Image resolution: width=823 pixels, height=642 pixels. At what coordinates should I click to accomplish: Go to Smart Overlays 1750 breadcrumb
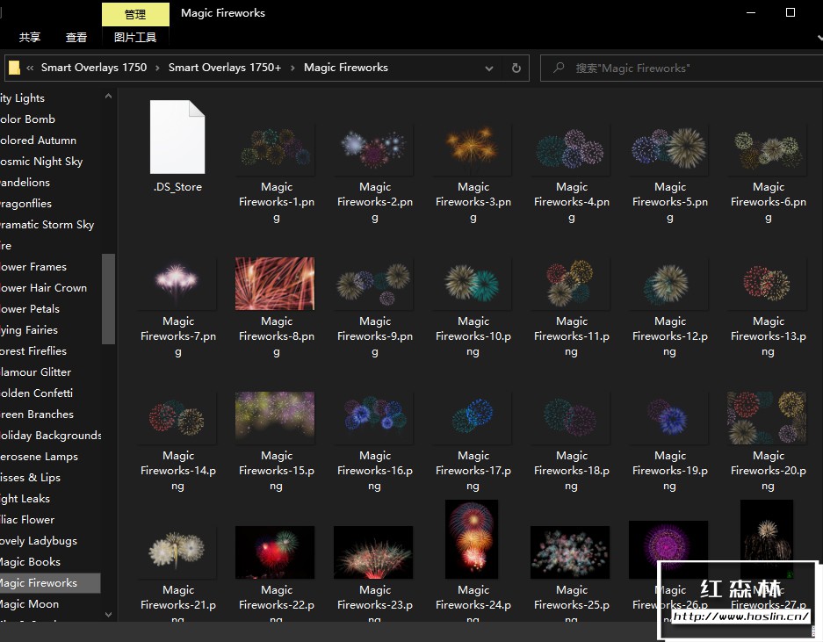point(94,68)
